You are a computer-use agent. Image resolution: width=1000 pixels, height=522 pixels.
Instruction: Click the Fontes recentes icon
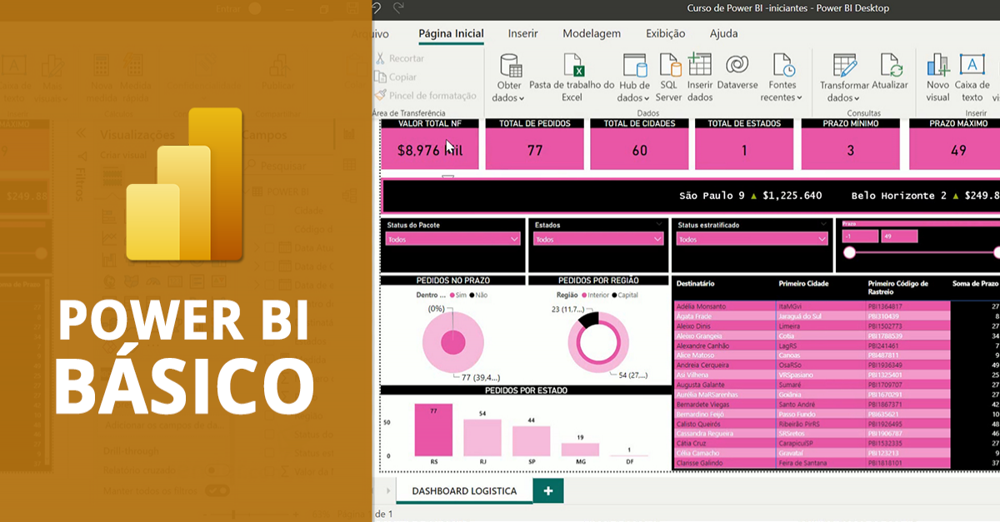click(x=782, y=65)
